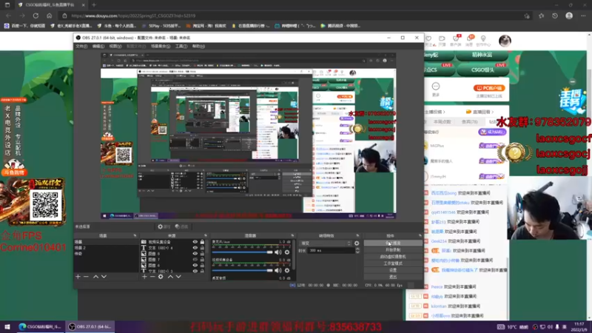The image size is (592, 333).
Task: Click Start Virtual Camera button
Action: click(x=393, y=257)
